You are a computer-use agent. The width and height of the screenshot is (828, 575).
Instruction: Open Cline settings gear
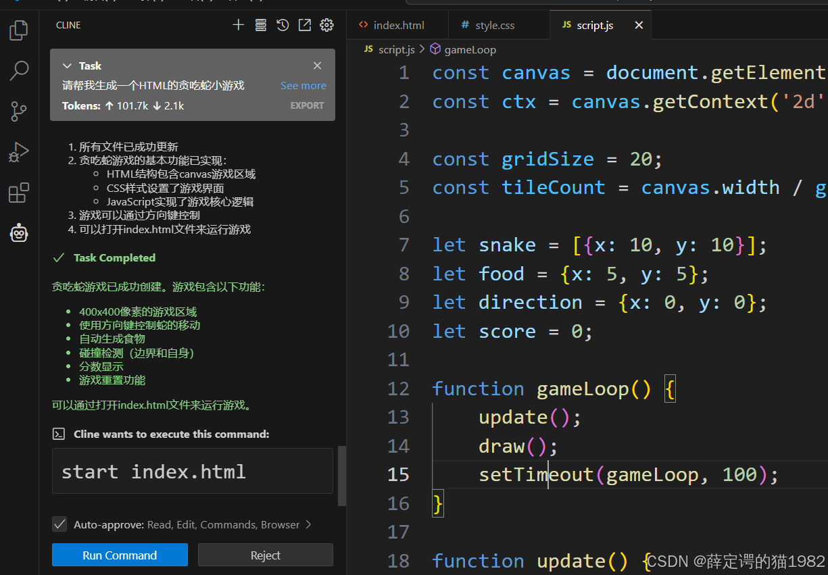coord(326,25)
